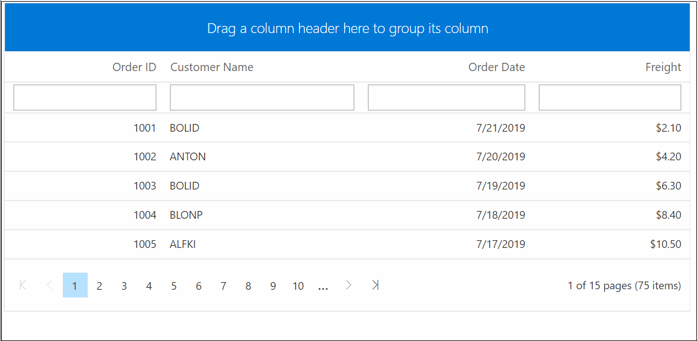Click the next page arrow icon

[348, 285]
